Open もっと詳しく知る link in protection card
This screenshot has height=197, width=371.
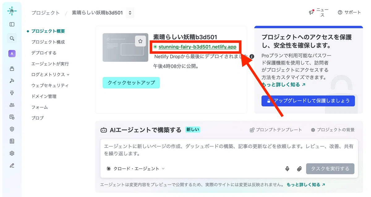coord(284,84)
